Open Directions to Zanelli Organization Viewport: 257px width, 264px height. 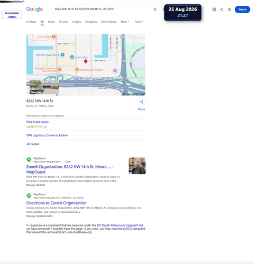[x=56, y=203]
